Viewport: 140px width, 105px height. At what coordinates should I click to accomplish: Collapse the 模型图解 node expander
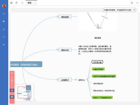point(57,17)
